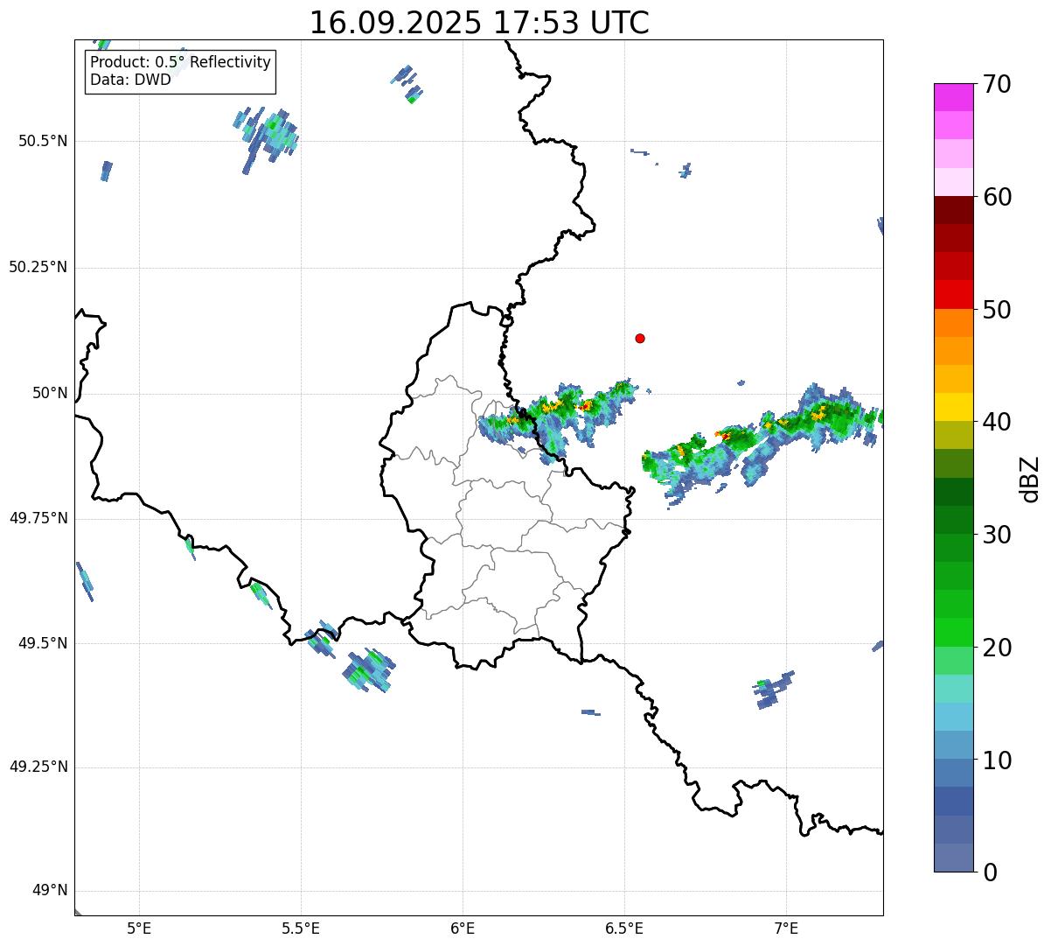Click the 5°E longitude label
This screenshot has width=1051, height=946.
pyautogui.click(x=139, y=928)
